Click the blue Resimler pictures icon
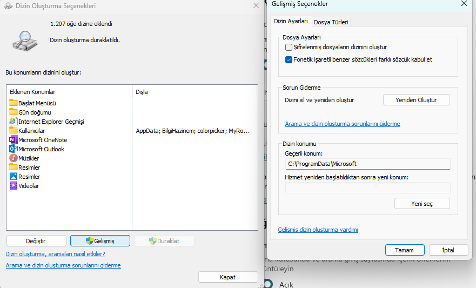476x288 pixels. point(14,177)
